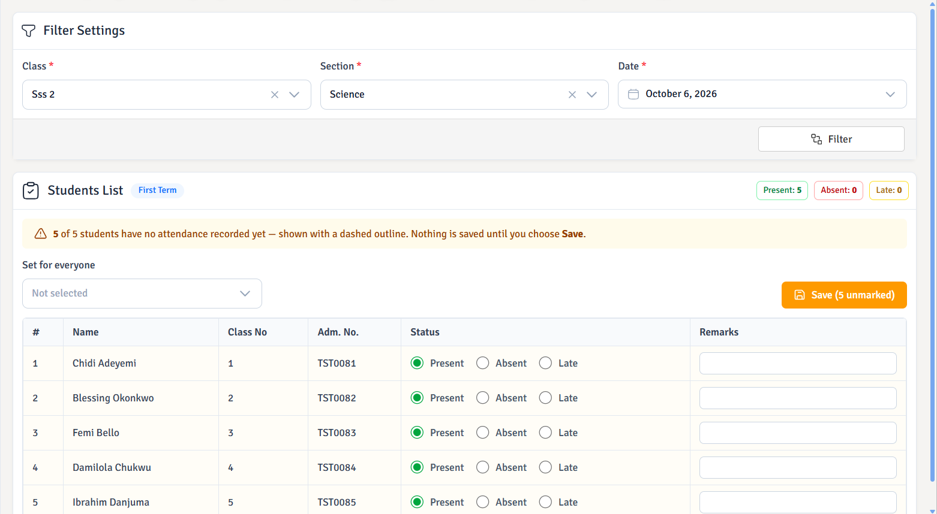Mark Ibrahim Danjuma as Absent
This screenshot has width=937, height=514.
483,502
